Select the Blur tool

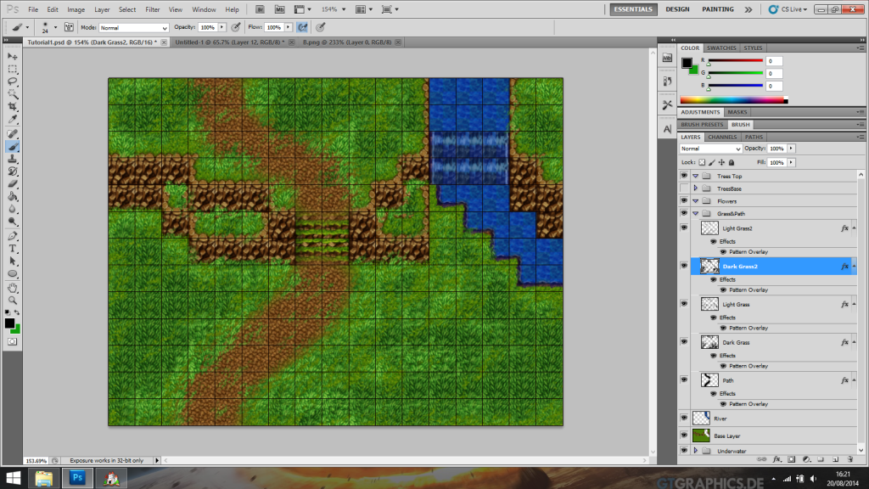12,209
